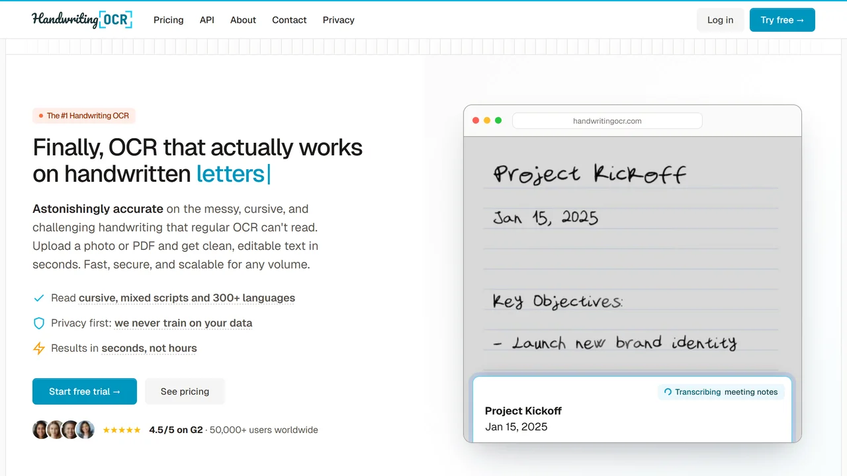
Task: Go to the API menu item
Action: (x=207, y=20)
